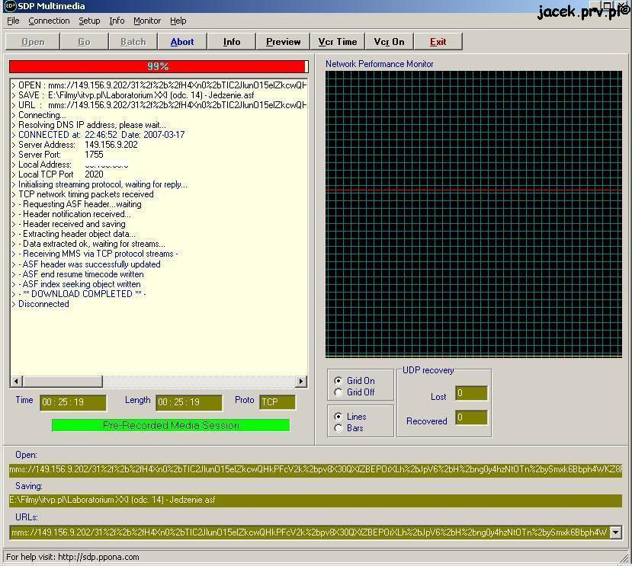Click the Time field showing 00:25:19
This screenshot has height=566, width=632.
pos(73,402)
